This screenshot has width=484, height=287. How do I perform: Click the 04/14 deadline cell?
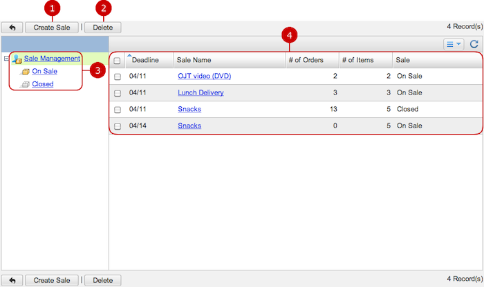[138, 126]
